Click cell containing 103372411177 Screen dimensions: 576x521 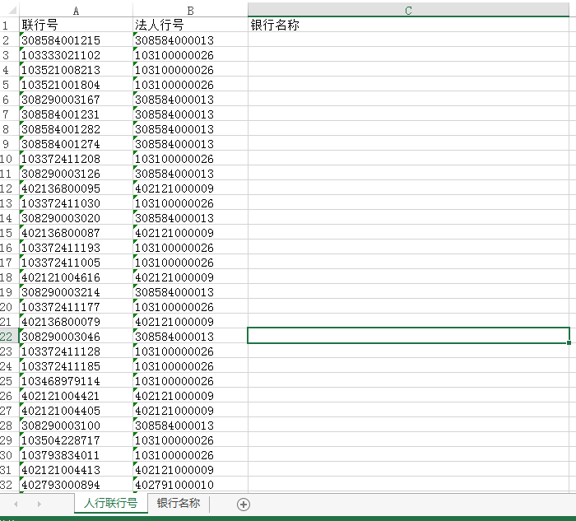(76, 307)
